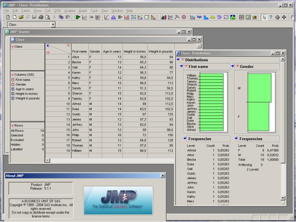Select the arrow cursor tool in toolbar
The image size is (296, 222).
[x=265, y=17]
